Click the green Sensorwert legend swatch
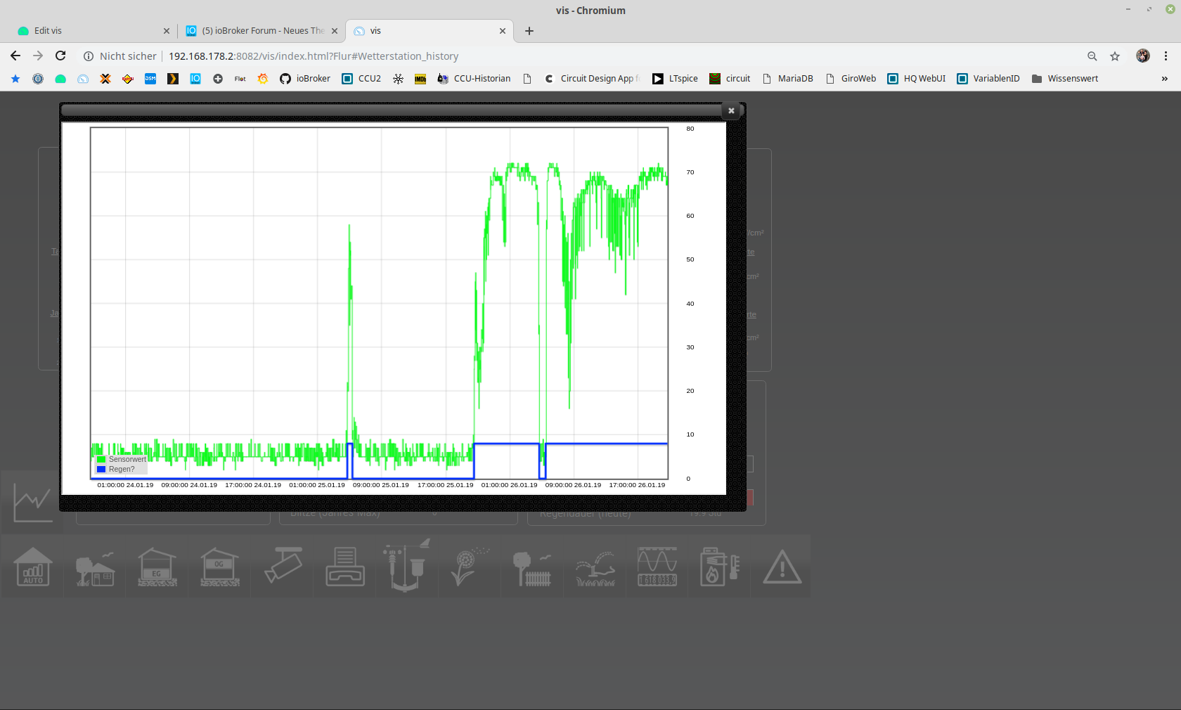 click(x=101, y=460)
